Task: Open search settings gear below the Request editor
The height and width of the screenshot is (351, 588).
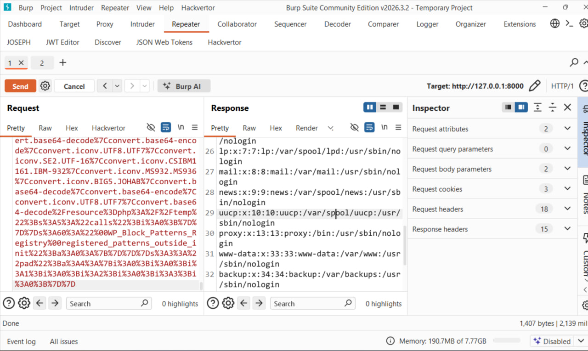Action: (24, 303)
